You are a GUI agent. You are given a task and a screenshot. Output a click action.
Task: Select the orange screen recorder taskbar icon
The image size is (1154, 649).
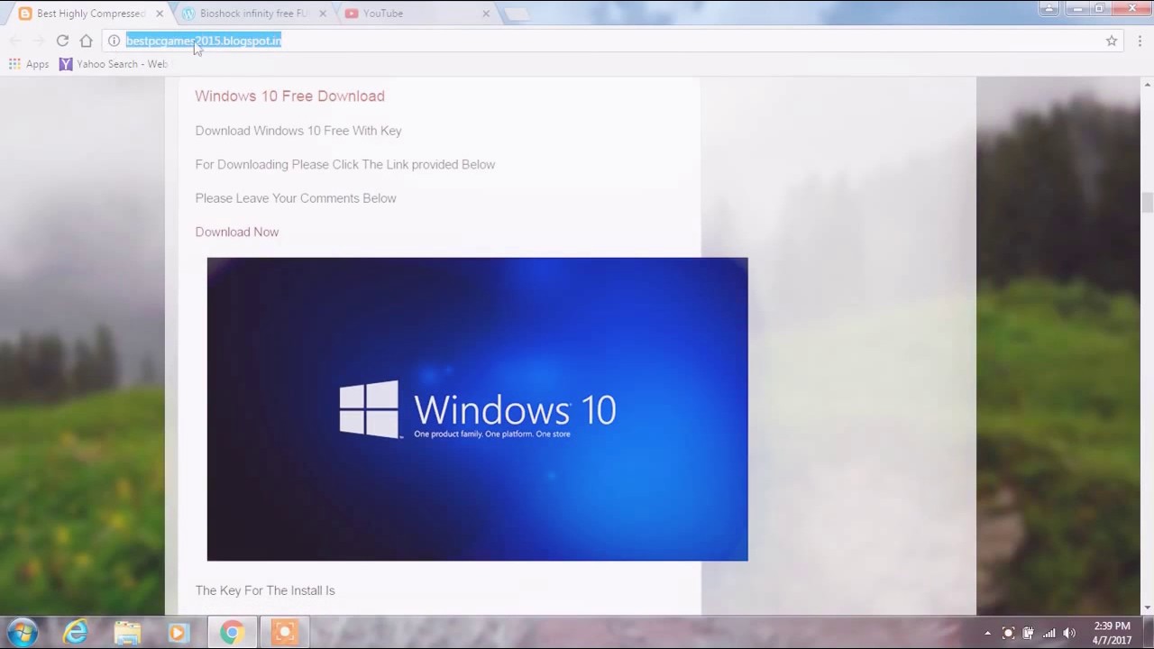[x=284, y=633]
